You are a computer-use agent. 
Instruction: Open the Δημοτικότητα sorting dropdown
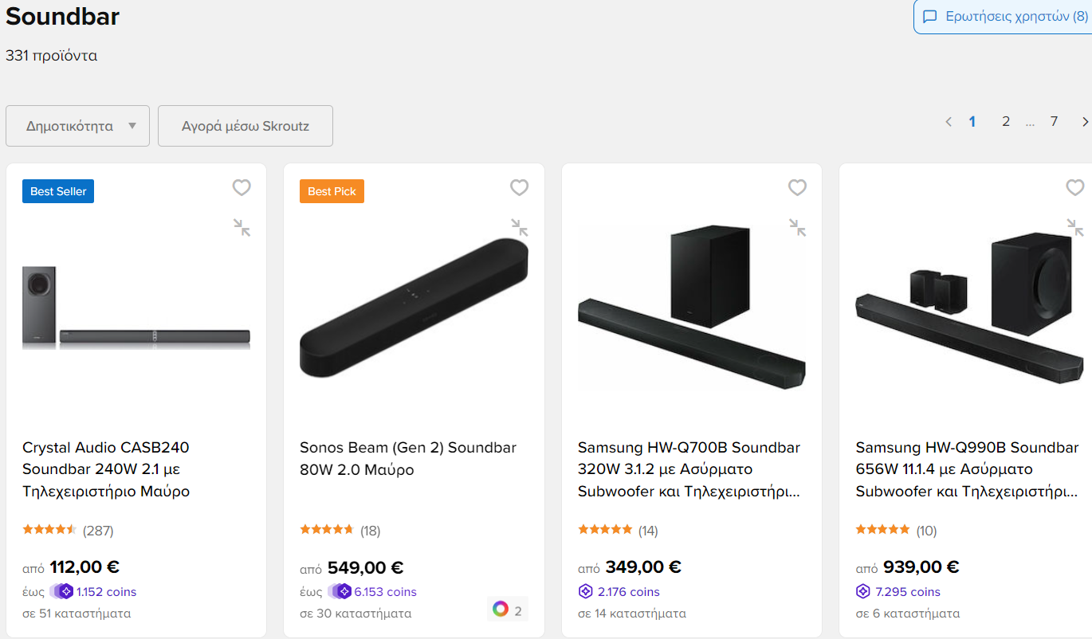click(77, 126)
